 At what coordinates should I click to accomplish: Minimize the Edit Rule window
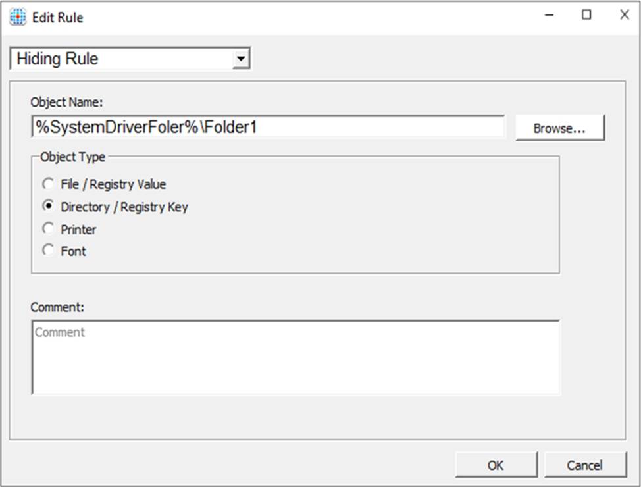[548, 16]
